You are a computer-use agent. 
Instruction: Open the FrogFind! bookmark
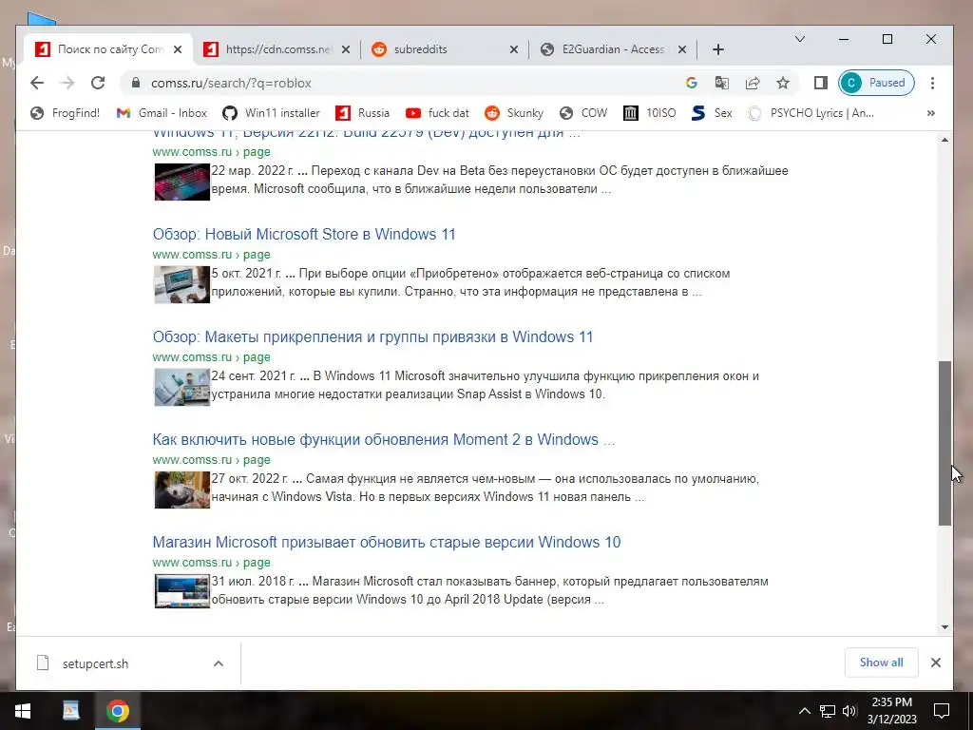66,113
